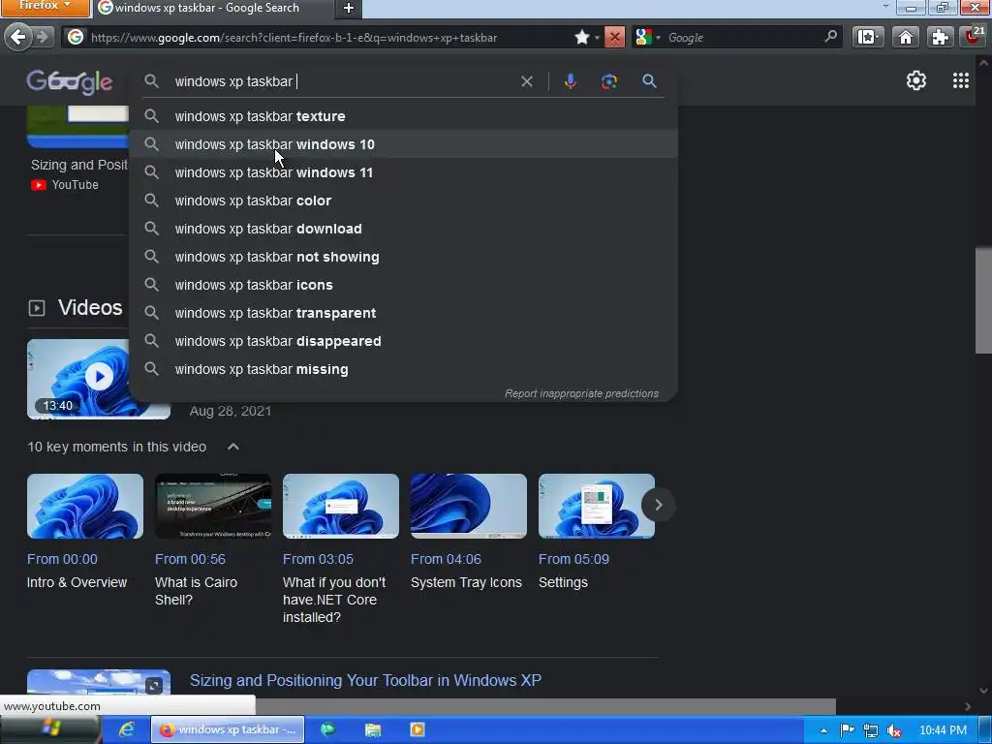Clear the Google search box text
The image size is (992, 744).
pos(526,81)
